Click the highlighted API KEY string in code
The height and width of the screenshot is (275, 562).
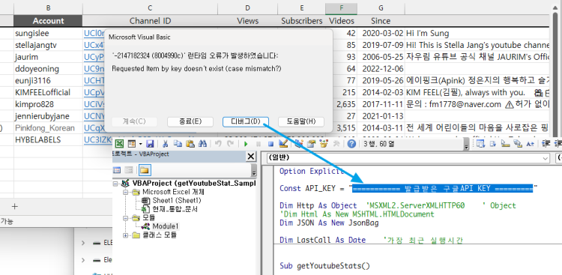coord(442,188)
